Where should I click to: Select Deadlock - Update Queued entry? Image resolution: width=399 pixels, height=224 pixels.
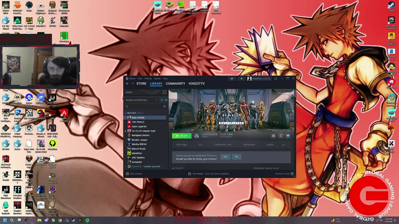pyautogui.click(x=145, y=166)
